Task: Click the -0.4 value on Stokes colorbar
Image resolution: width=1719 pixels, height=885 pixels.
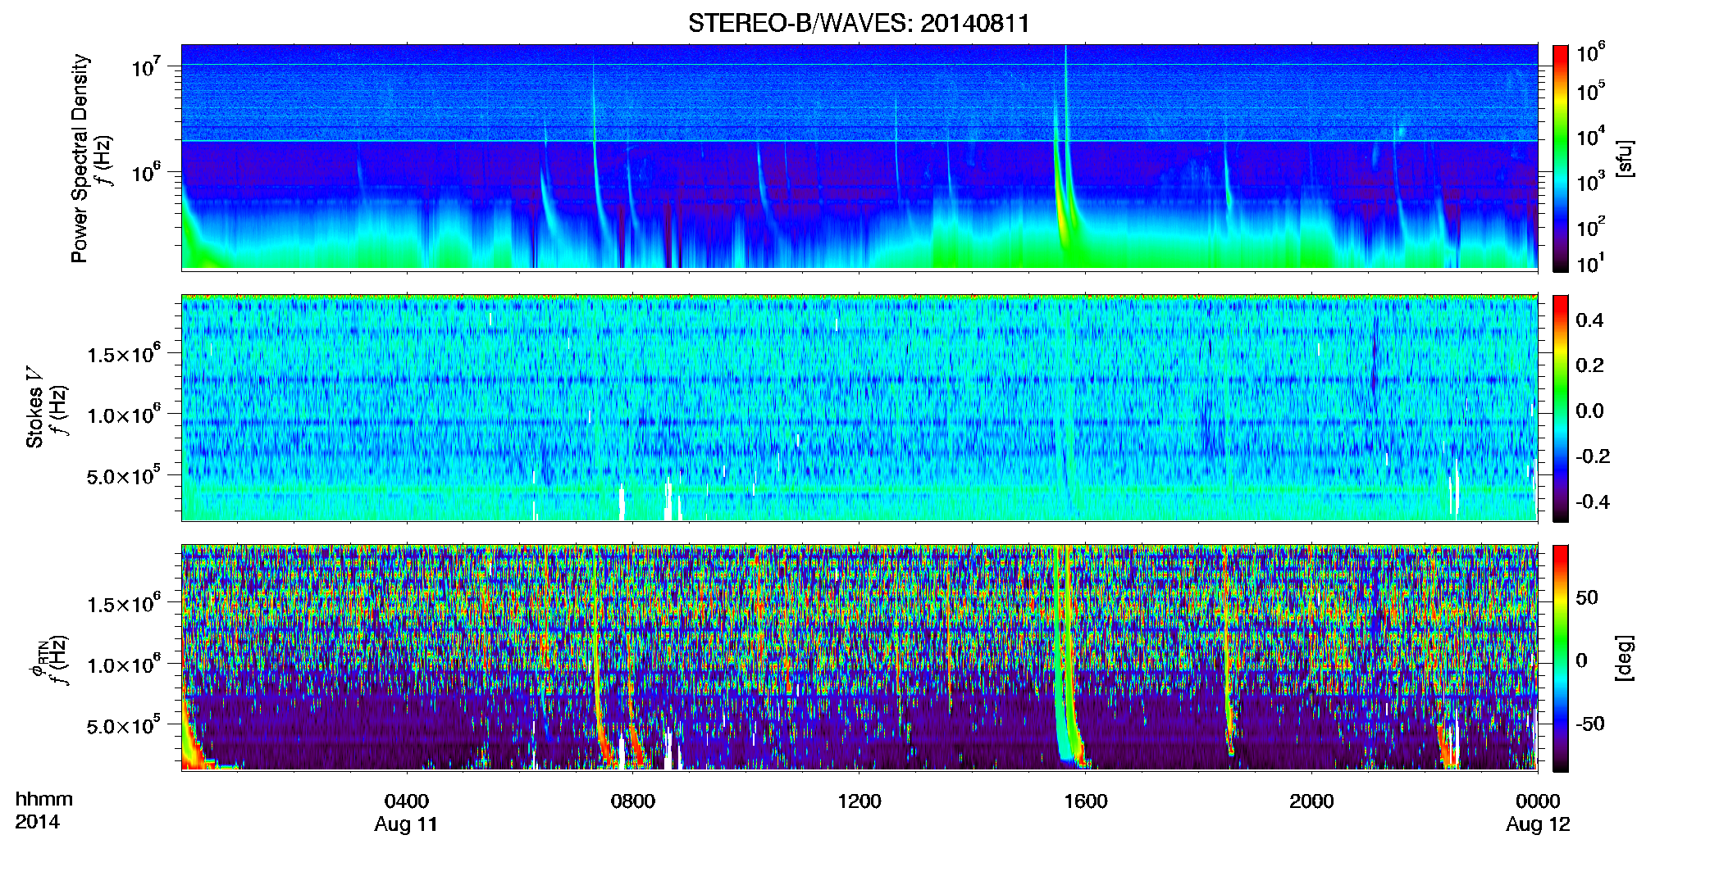Action: click(x=1593, y=501)
